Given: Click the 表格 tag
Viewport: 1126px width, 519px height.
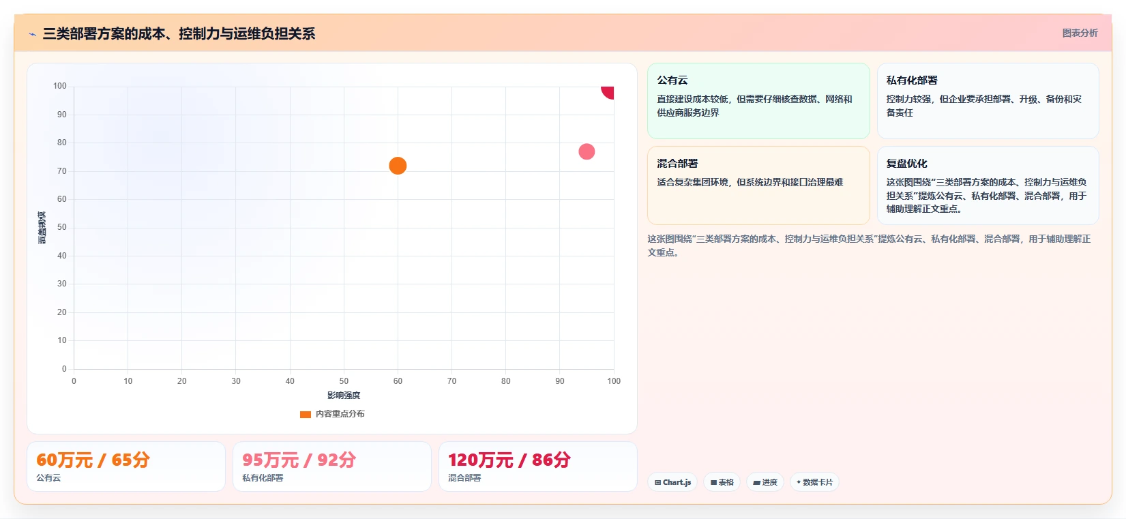Looking at the screenshot, I should 722,482.
